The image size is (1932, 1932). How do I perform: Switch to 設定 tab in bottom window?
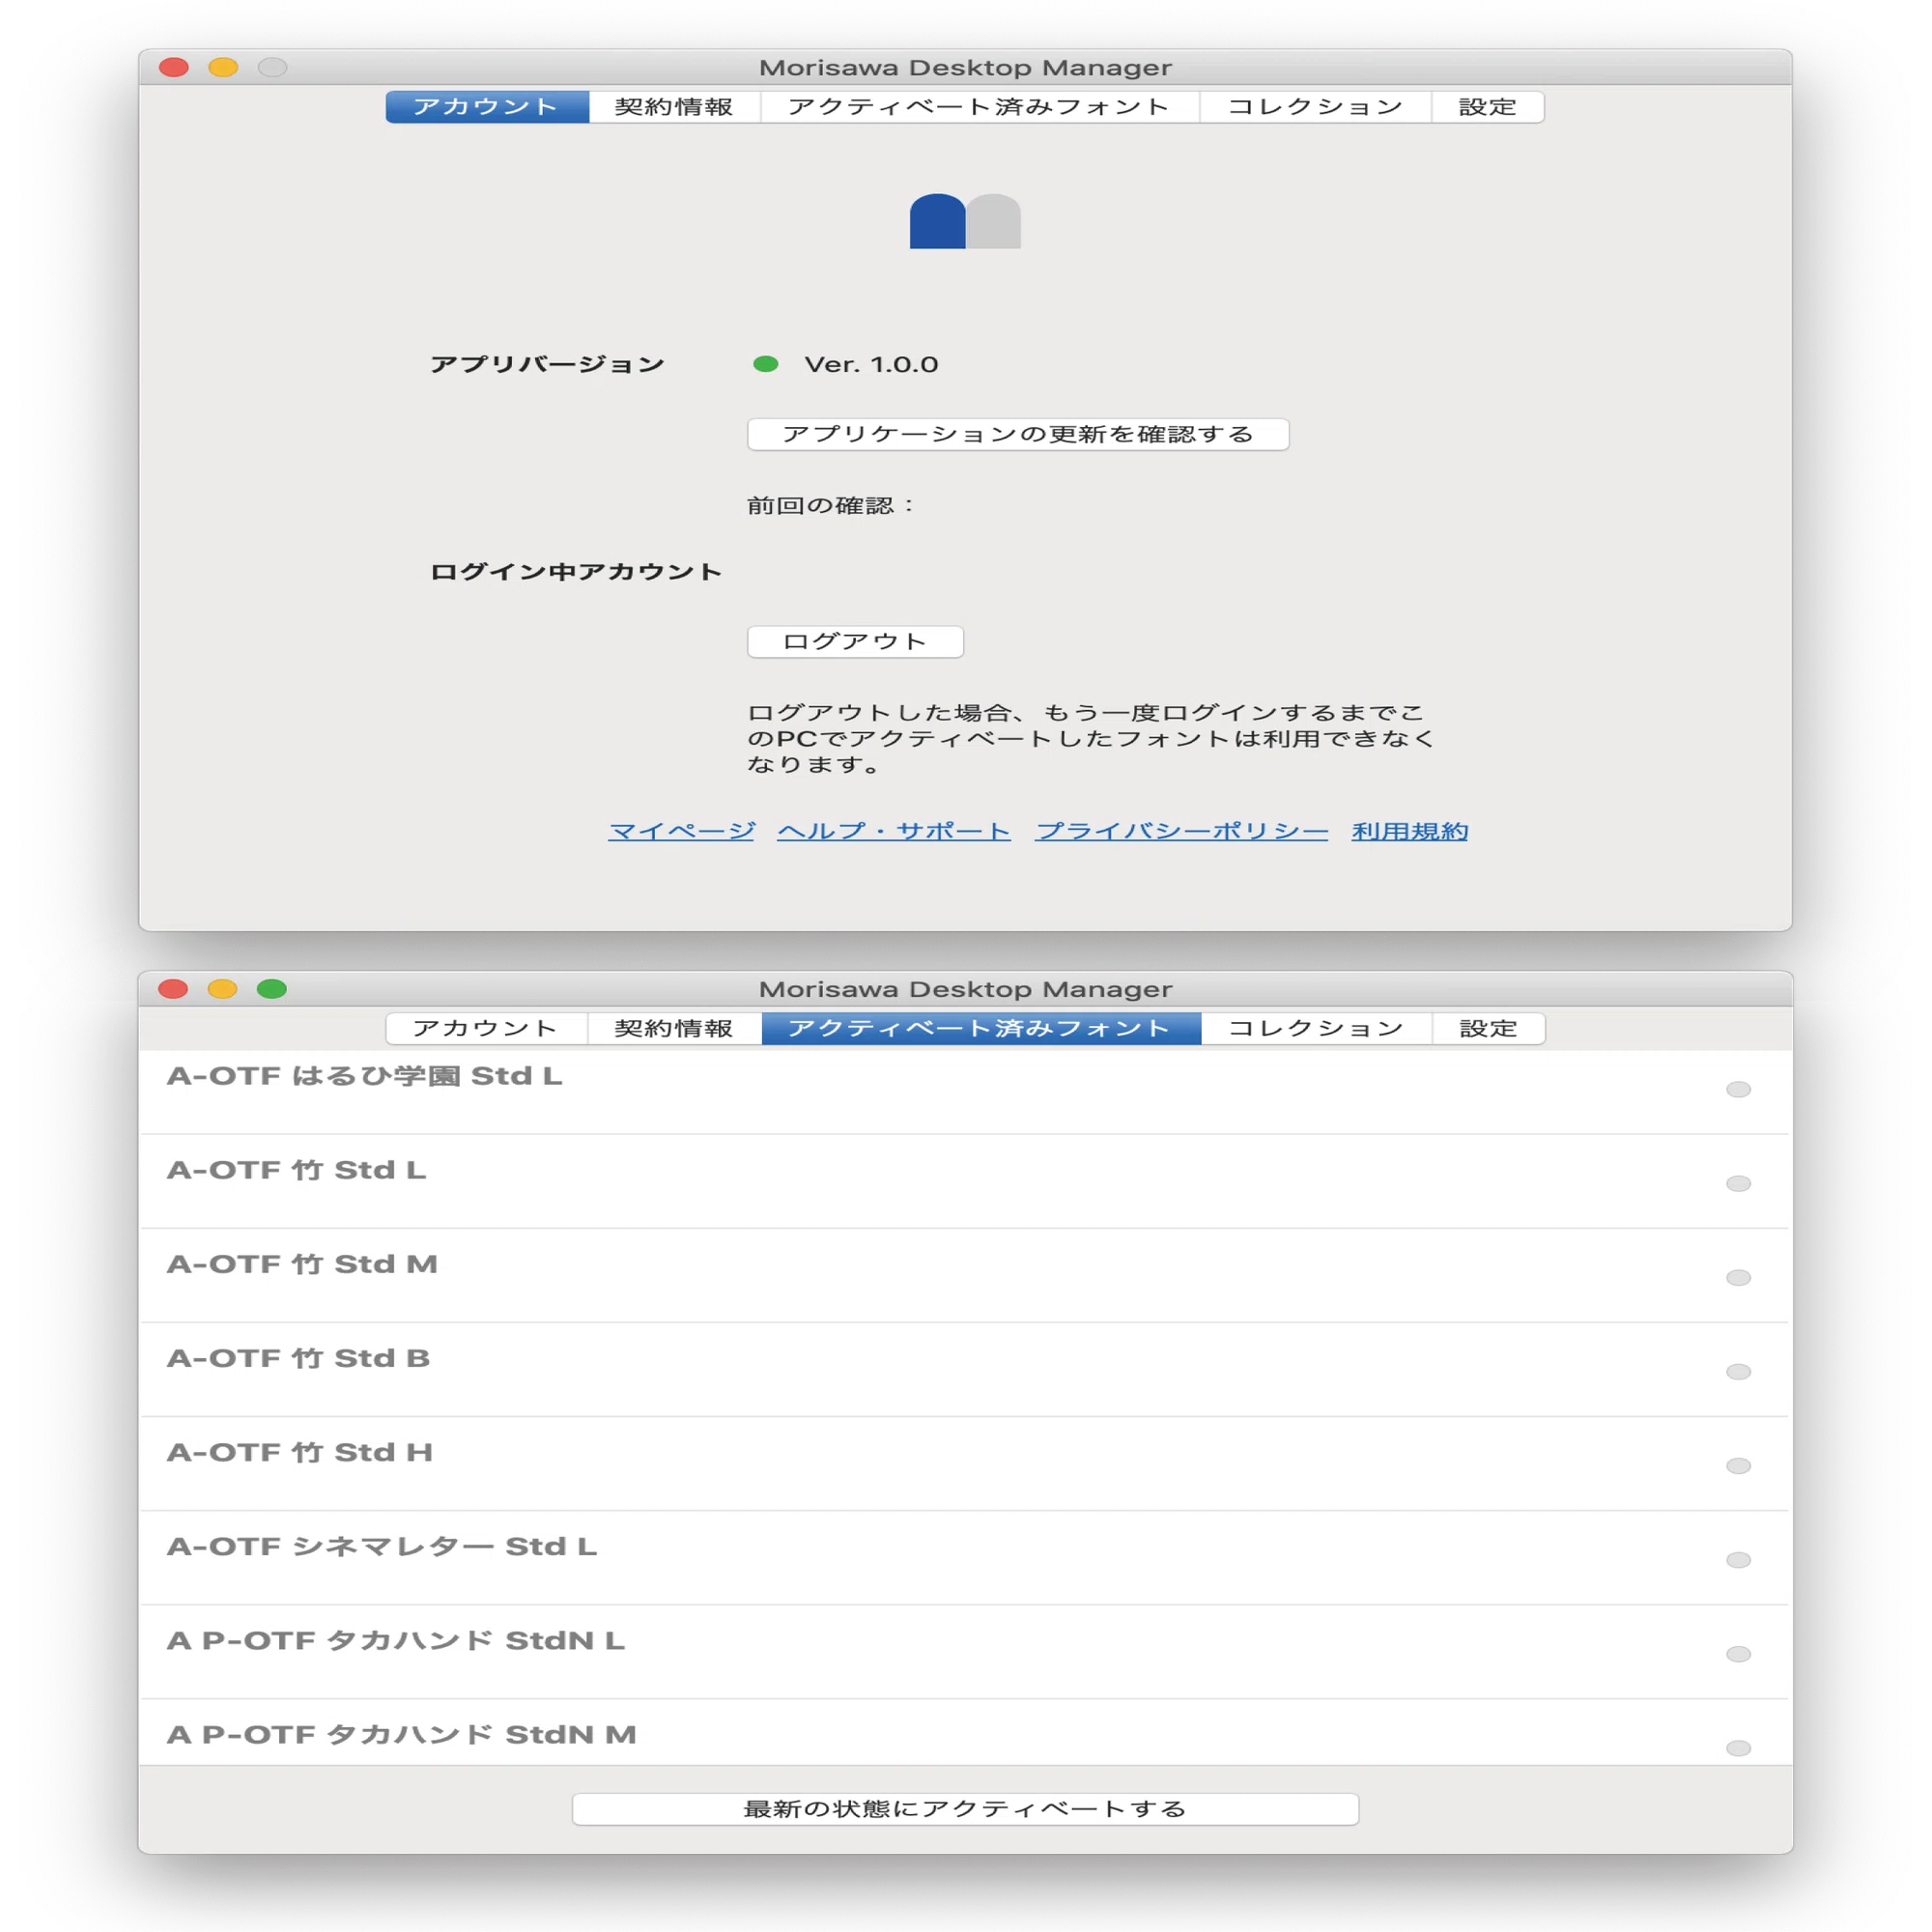coord(1489,1028)
